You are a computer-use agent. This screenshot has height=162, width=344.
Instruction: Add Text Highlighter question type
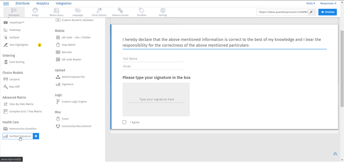click(x=16, y=45)
